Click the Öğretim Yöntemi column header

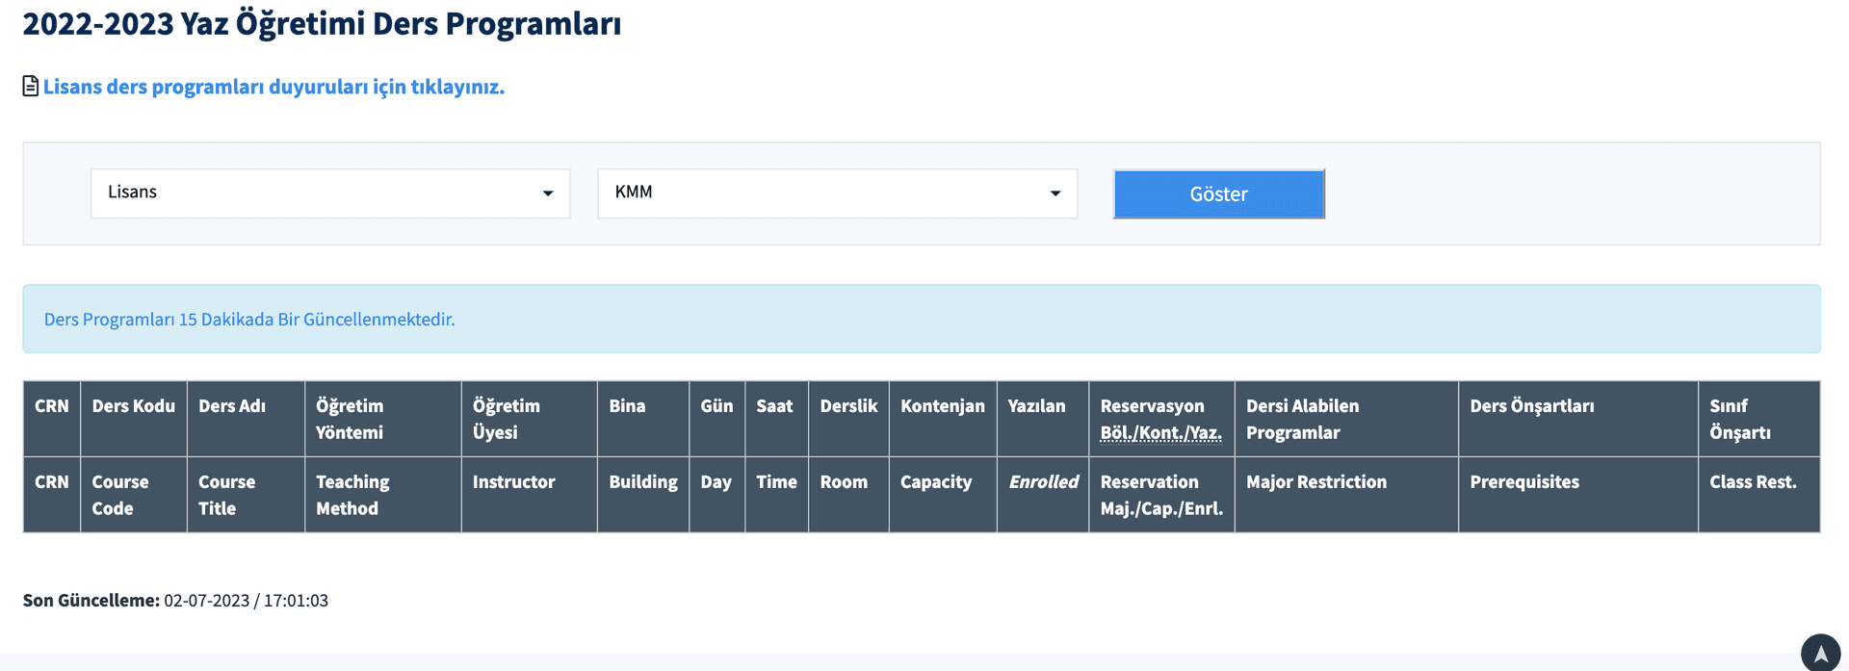point(350,419)
